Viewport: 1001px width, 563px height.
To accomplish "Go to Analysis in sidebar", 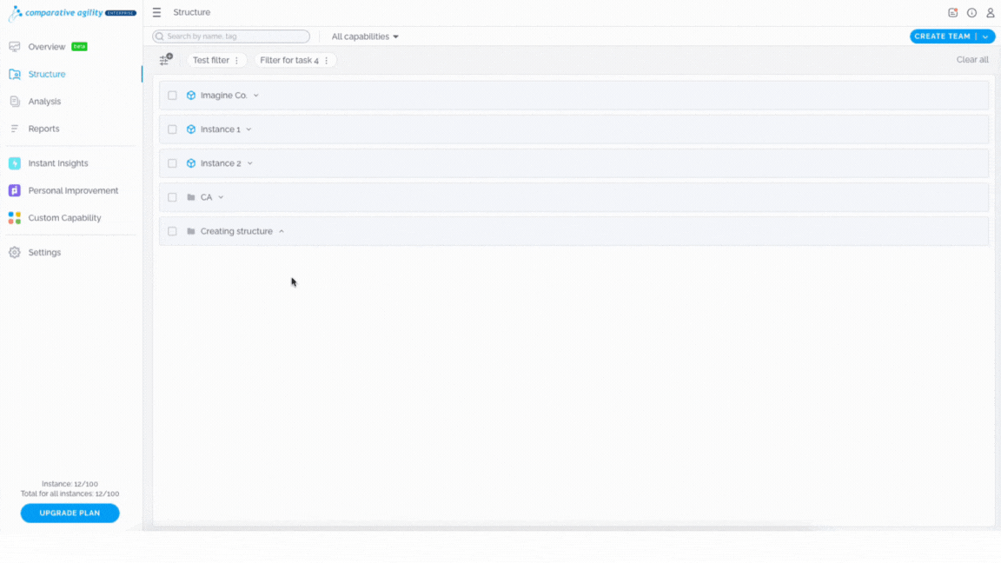I will click(x=44, y=102).
